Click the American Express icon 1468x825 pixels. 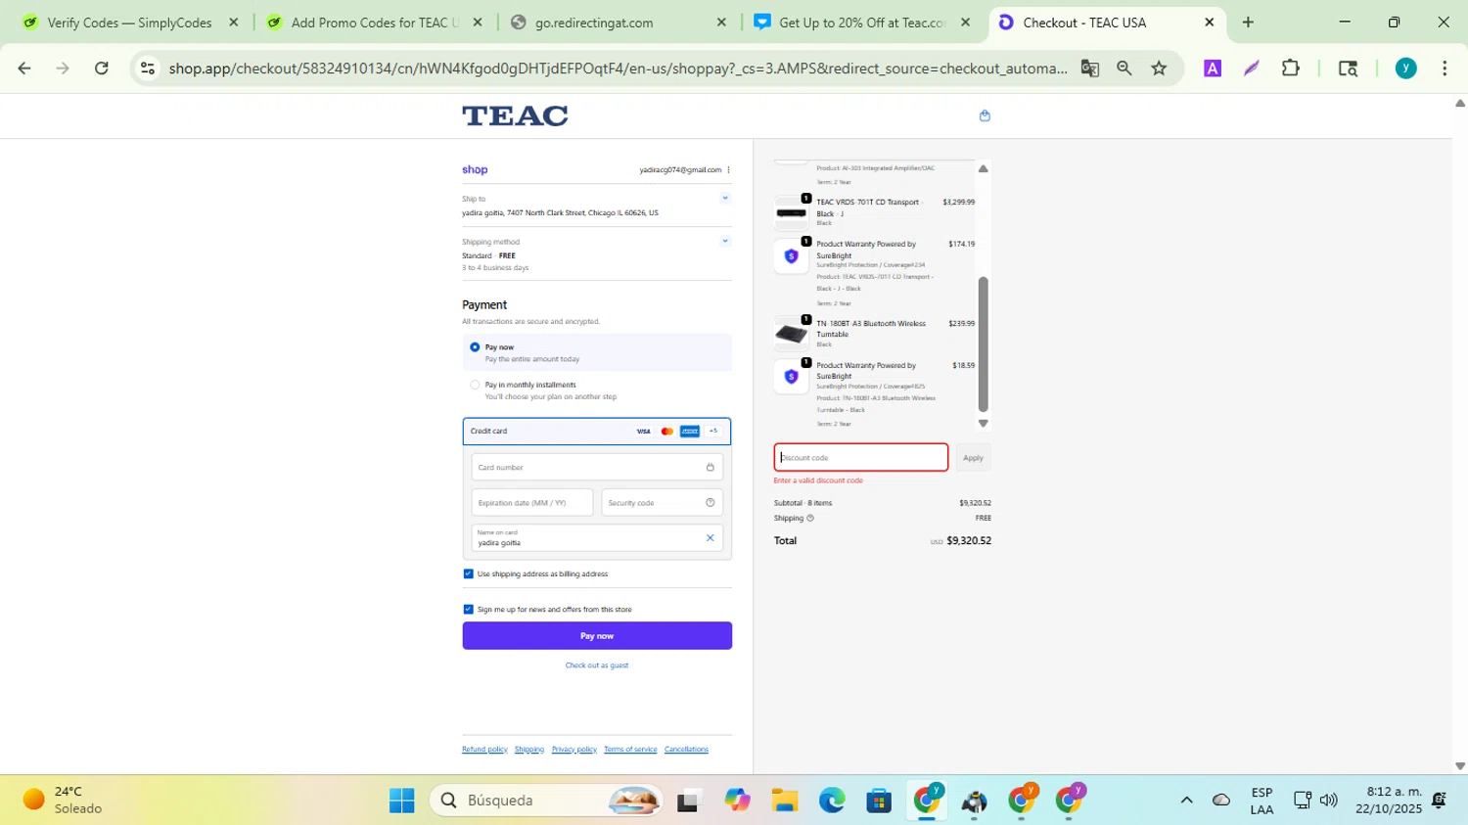point(690,432)
